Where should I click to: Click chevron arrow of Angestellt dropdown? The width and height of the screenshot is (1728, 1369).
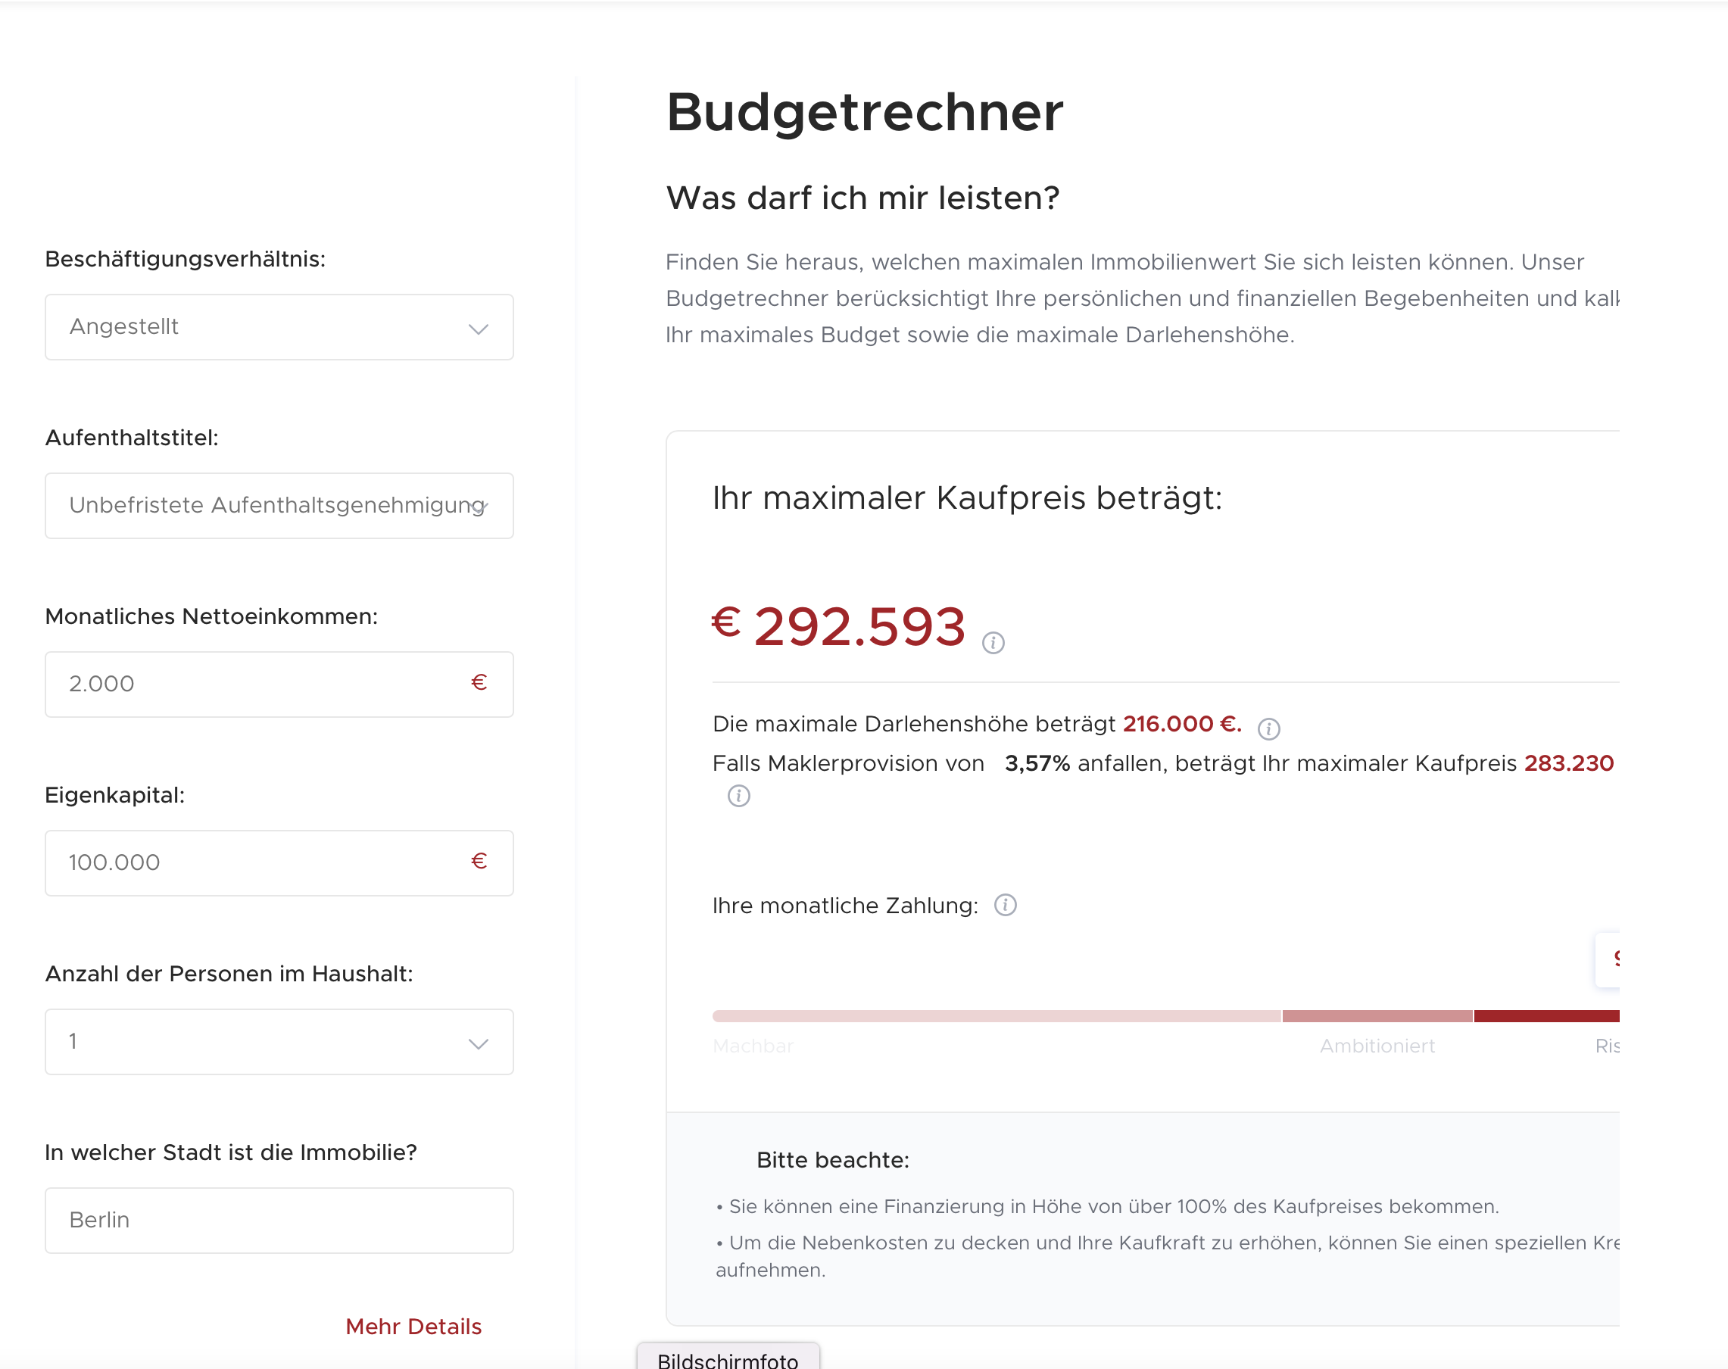click(479, 329)
